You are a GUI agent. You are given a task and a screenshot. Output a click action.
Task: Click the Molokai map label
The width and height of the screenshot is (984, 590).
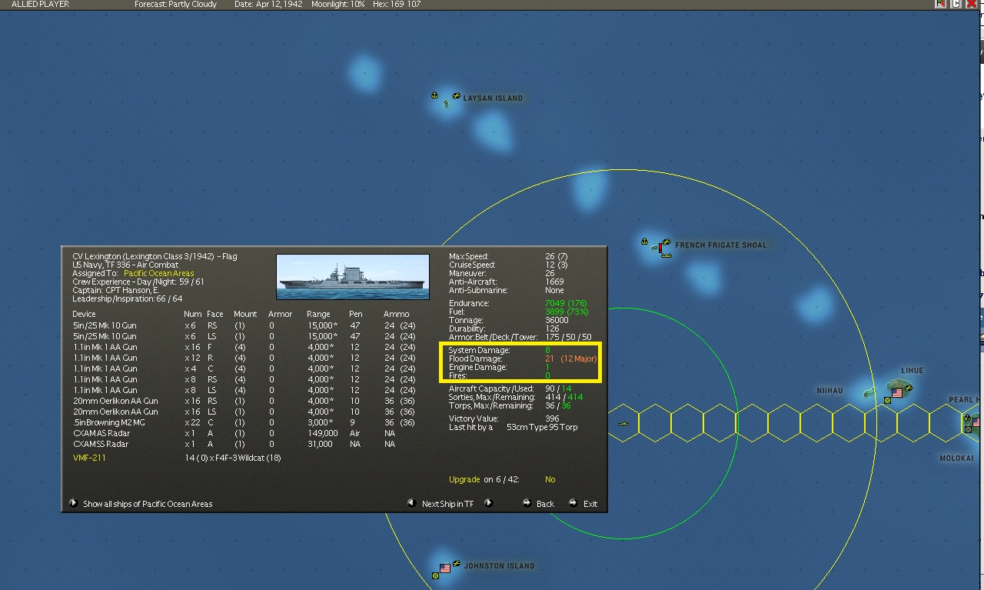click(956, 458)
